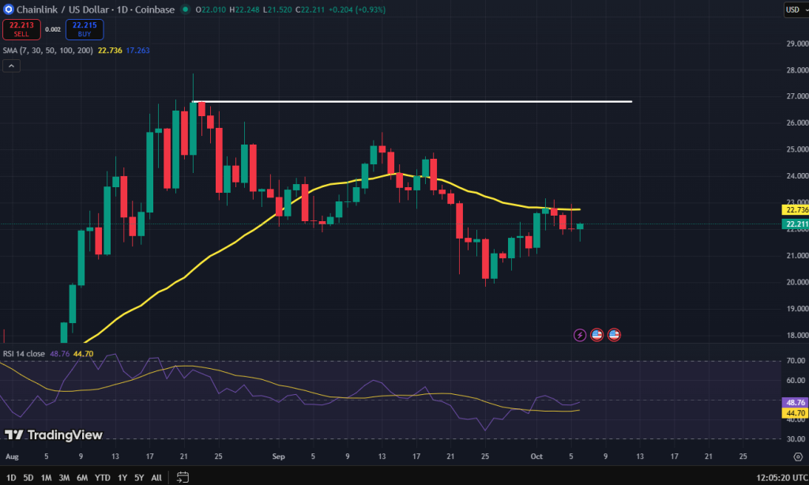This screenshot has width=809, height=485.
Task: Open the go-to-date calendar icon
Action: (x=182, y=477)
